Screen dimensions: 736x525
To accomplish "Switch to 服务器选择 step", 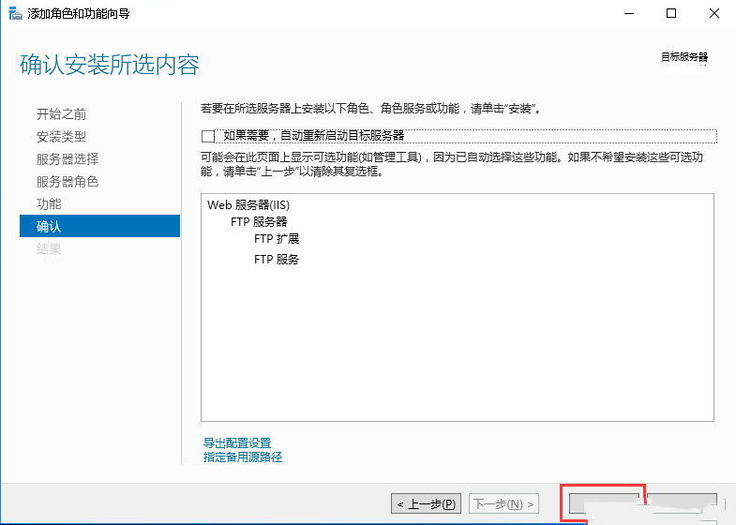I will point(68,159).
